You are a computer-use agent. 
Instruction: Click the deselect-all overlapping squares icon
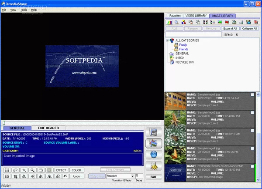point(198,22)
